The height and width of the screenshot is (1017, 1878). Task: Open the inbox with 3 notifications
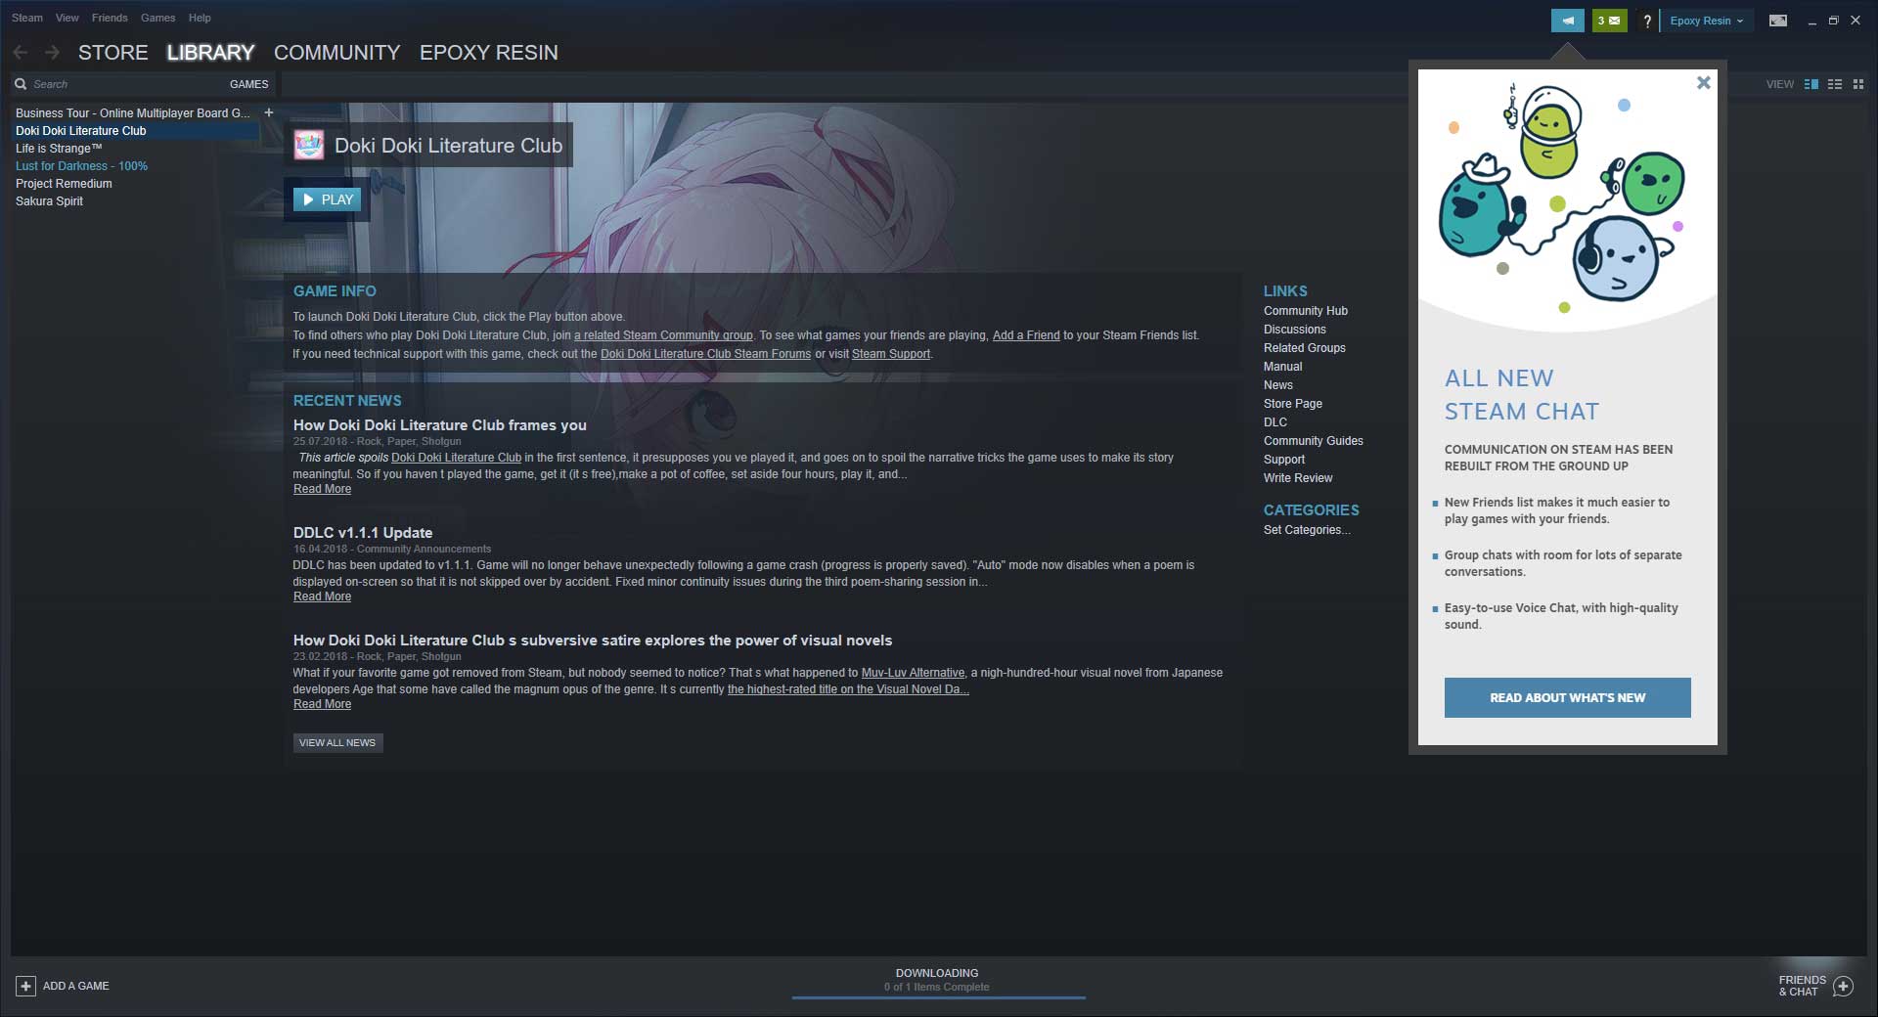[1609, 21]
